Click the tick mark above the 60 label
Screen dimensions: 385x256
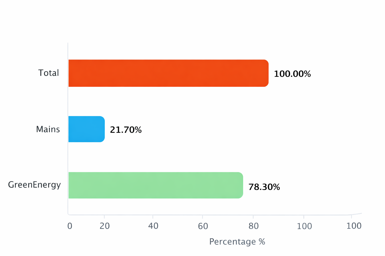click(x=203, y=216)
